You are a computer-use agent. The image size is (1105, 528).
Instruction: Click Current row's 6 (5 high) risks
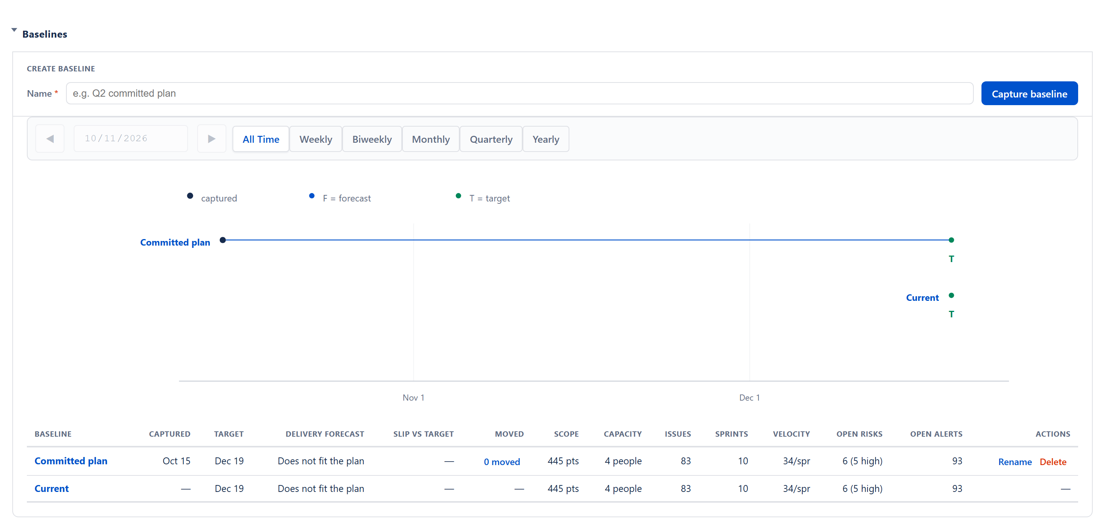click(862, 488)
